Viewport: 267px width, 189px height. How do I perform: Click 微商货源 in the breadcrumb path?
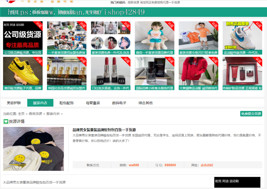pyautogui.click(x=35, y=114)
